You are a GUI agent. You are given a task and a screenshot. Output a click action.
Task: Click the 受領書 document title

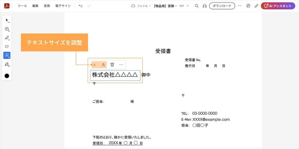tap(163, 51)
